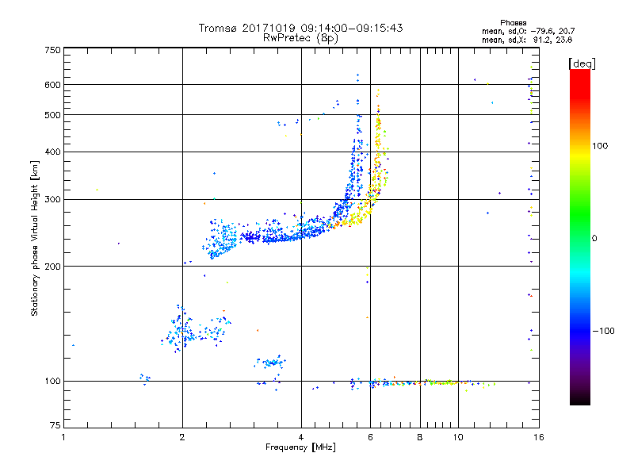This screenshot has width=634, height=476.
Task: Click the x-axis label "8"
Action: tap(420, 437)
